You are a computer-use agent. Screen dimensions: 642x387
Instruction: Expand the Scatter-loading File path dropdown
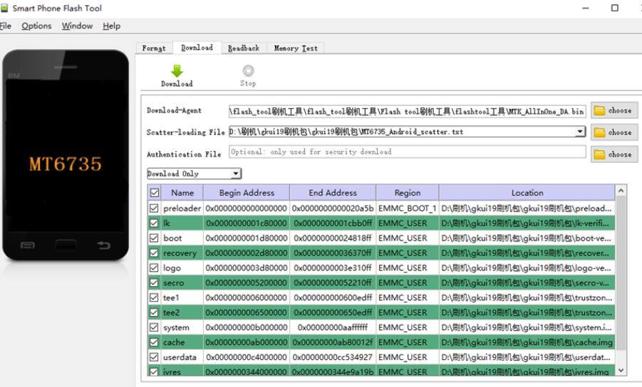pyautogui.click(x=580, y=132)
